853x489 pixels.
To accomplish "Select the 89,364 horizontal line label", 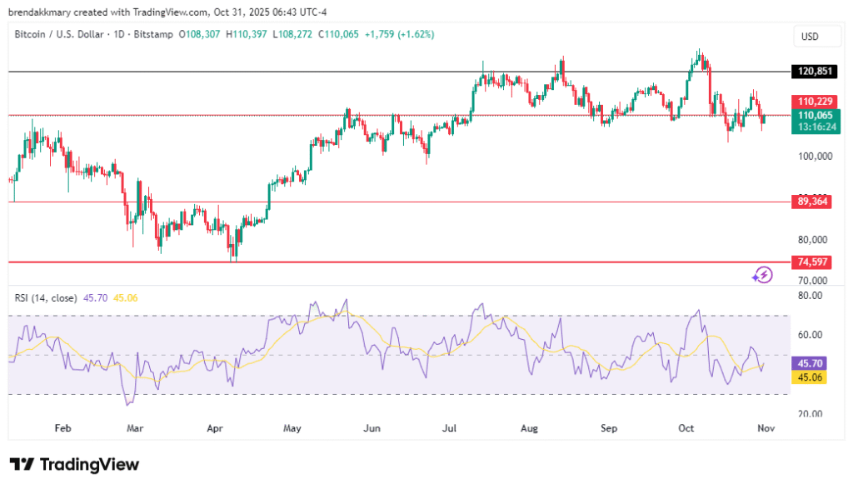I will (815, 202).
